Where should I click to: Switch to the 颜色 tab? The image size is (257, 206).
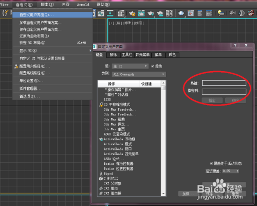click(172, 55)
